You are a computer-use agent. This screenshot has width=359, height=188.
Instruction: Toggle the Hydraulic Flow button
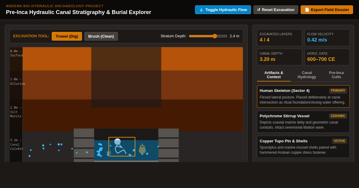pos(223,10)
